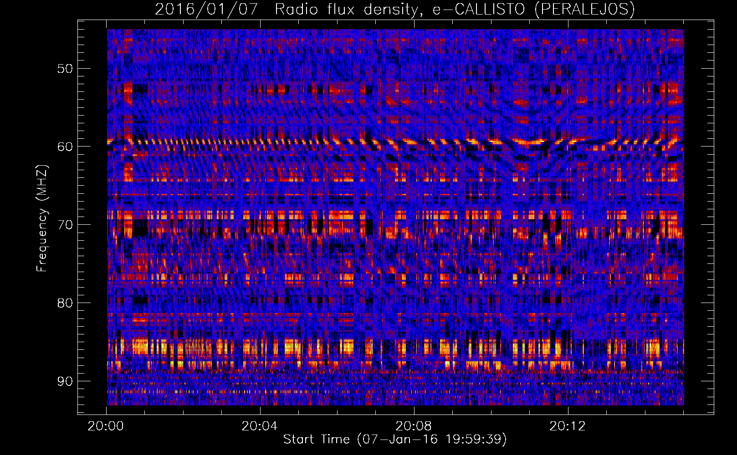Click the Start Time axis label
Screen dimensions: 737x455
tap(395, 439)
